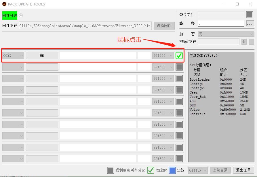Open the 加密 encryption dropdown showing 无
257x177 pixels.
226,34
